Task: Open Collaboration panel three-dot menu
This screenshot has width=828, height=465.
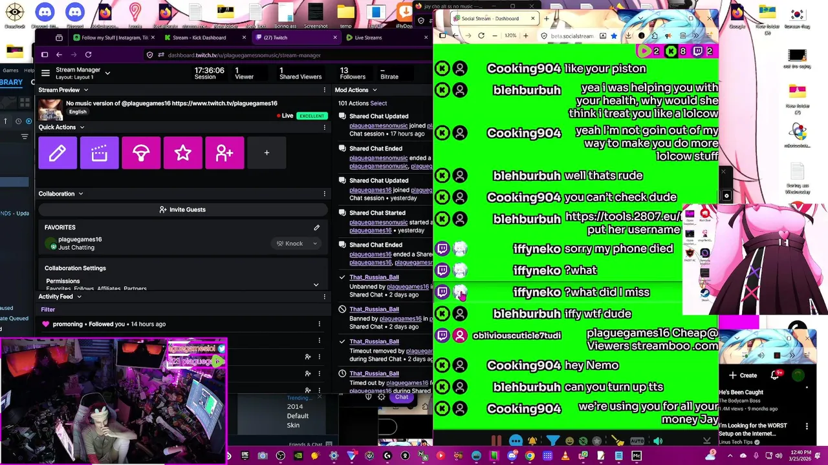Action: (325, 194)
